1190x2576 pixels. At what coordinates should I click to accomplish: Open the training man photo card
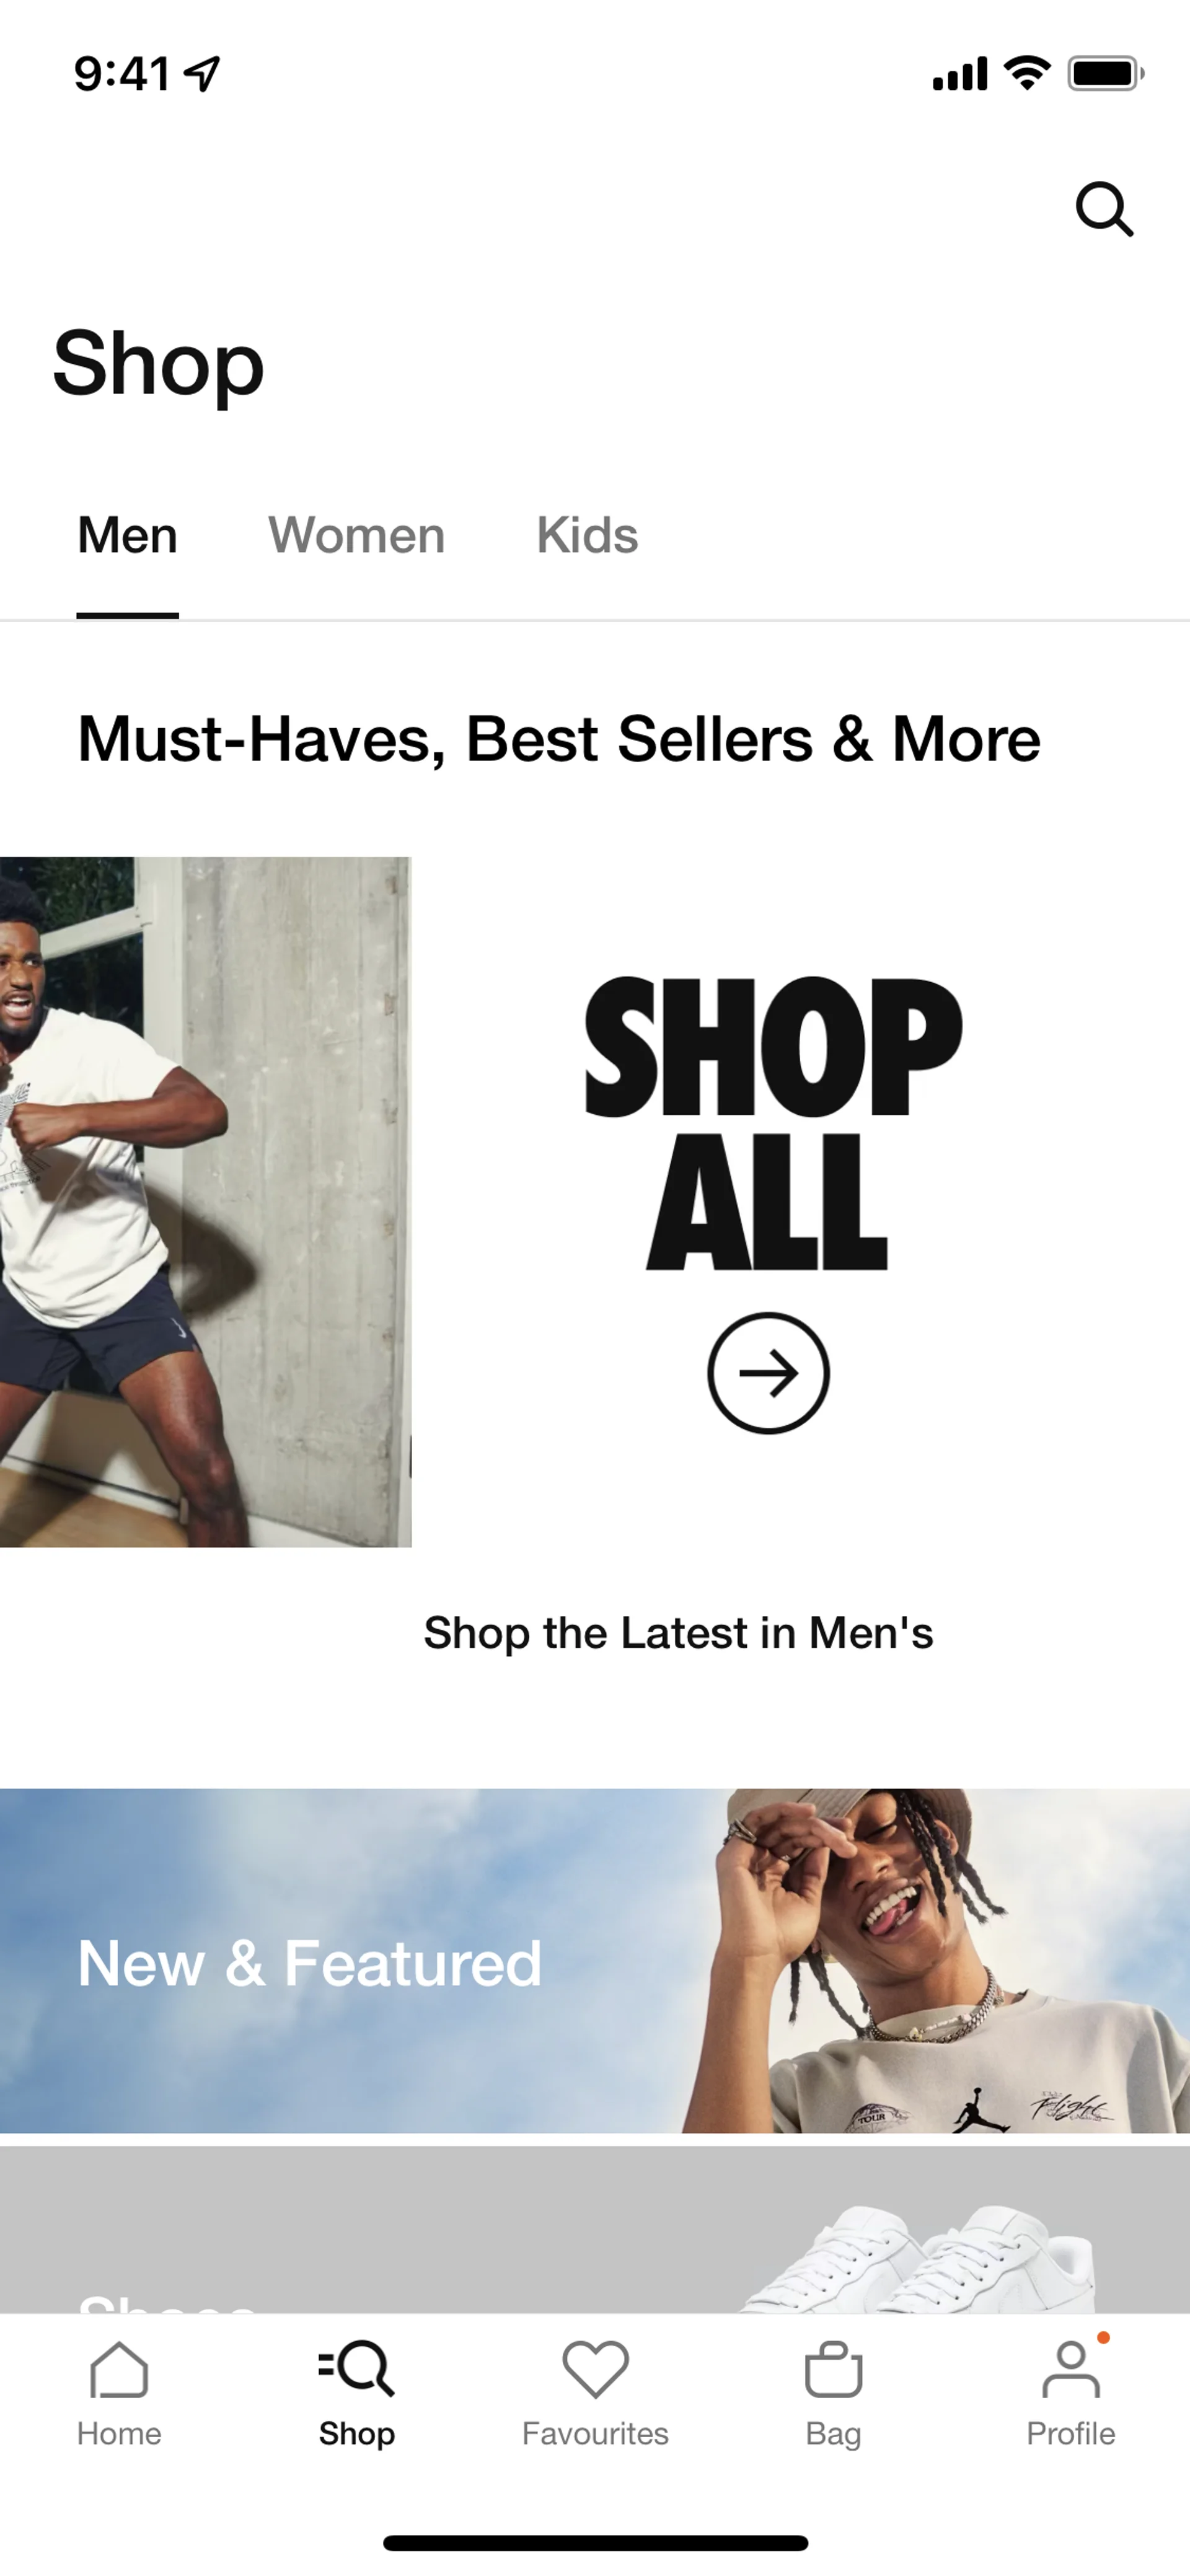pyautogui.click(x=205, y=1201)
